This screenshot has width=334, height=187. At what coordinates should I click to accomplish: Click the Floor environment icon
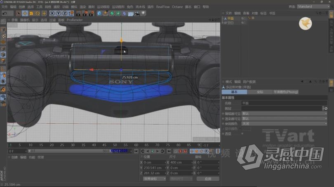click(x=131, y=14)
